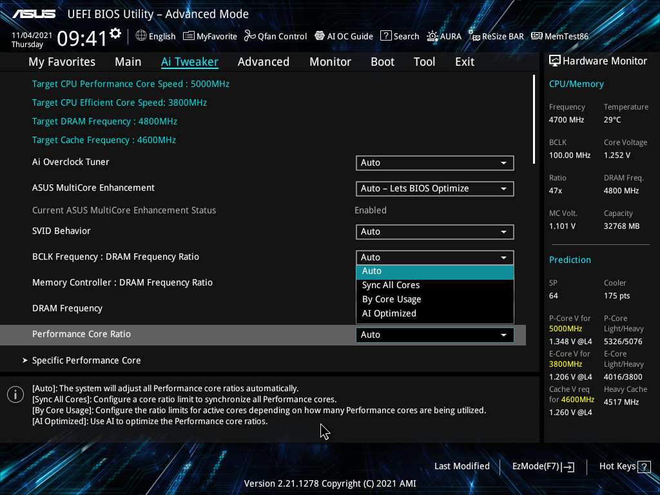The image size is (660, 495).
Task: Click the info icon beside help text
Action: 15,394
